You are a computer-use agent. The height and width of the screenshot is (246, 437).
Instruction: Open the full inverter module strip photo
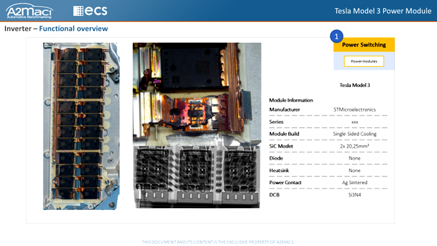coord(81,126)
